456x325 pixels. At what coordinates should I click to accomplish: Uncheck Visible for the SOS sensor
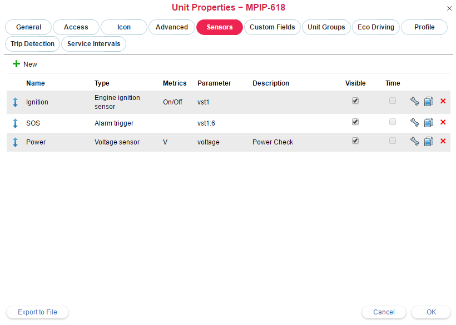click(x=355, y=122)
